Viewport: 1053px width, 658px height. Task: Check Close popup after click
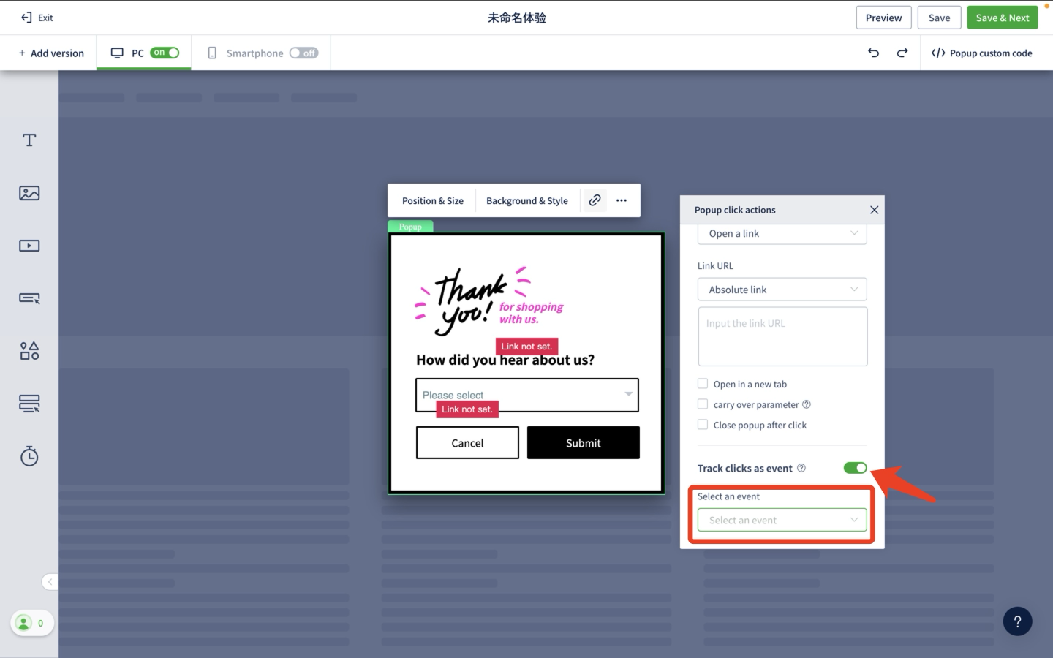coord(703,425)
